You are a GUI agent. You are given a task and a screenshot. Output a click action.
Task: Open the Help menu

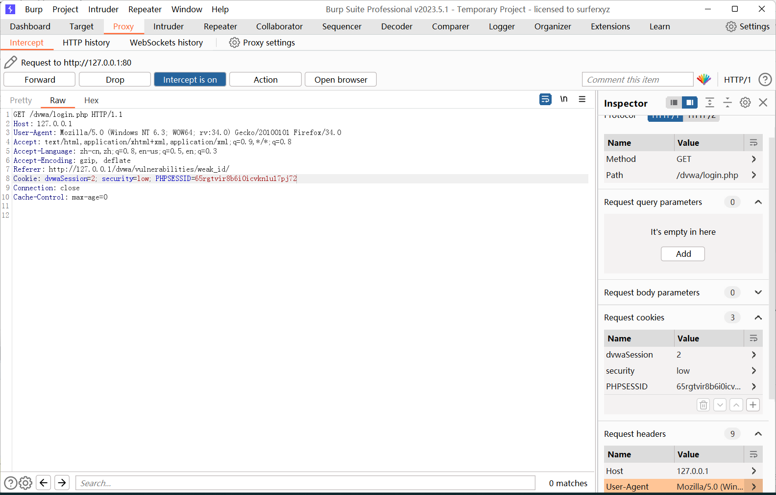[x=220, y=9]
